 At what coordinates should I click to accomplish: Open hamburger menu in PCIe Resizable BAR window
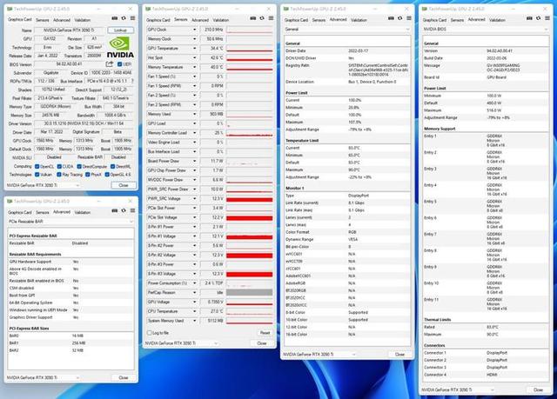tap(132, 210)
